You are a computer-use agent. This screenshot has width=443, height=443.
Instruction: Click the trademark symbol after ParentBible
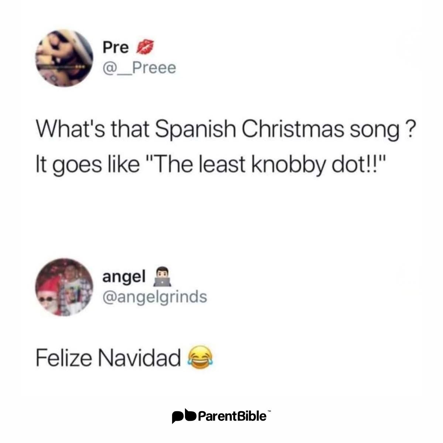[x=269, y=411]
